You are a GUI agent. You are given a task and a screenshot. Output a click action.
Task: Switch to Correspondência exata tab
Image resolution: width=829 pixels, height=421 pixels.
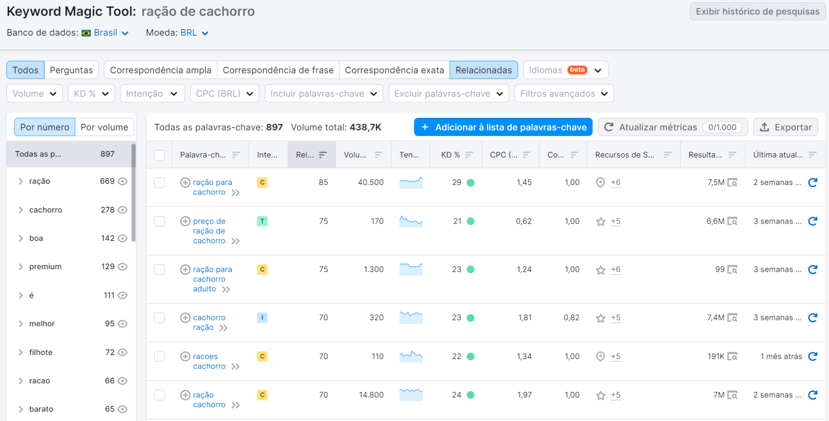coord(394,70)
